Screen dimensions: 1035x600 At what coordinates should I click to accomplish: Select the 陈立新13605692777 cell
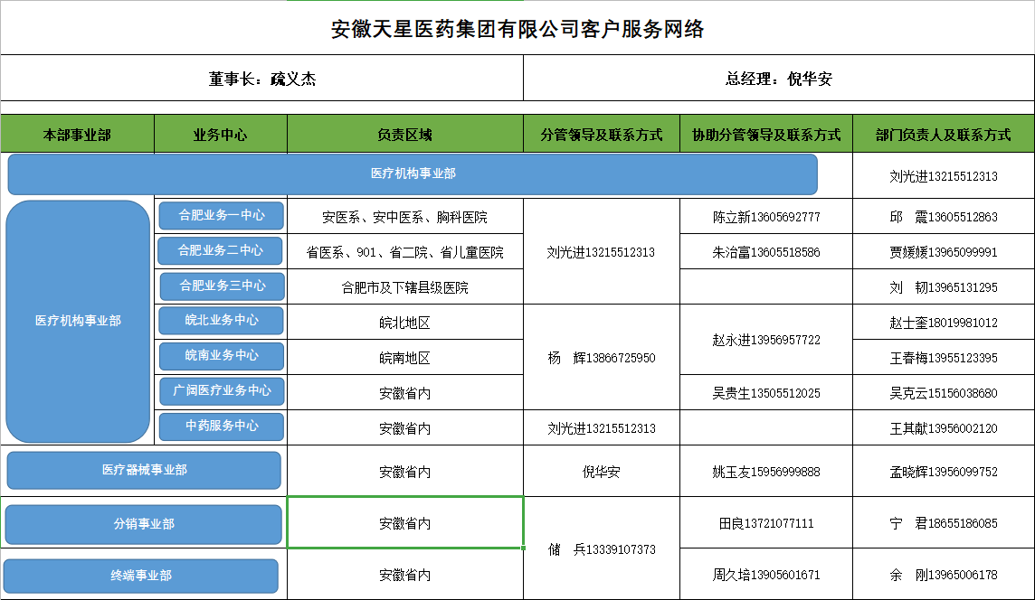point(766,217)
